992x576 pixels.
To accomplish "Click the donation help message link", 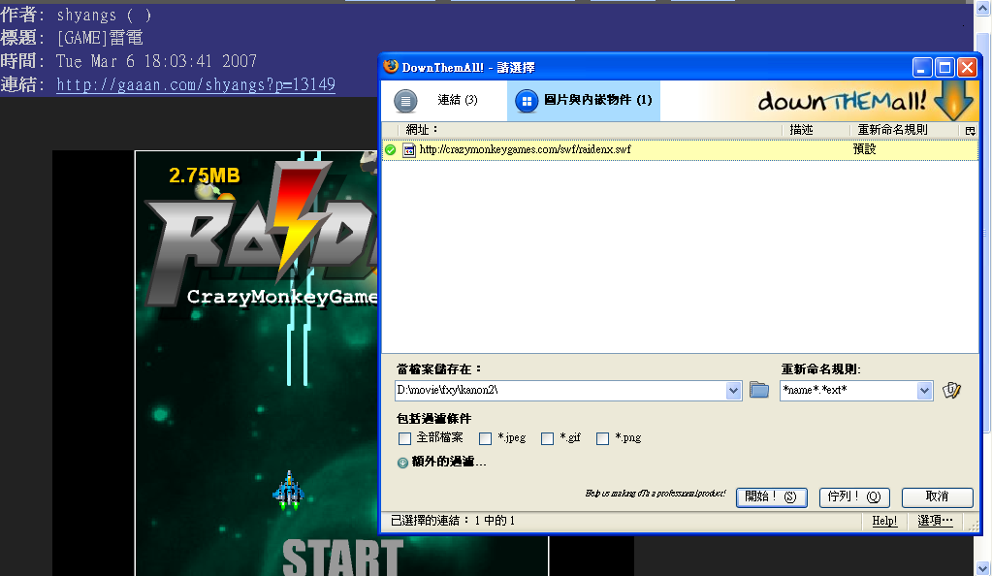I will (x=656, y=493).
